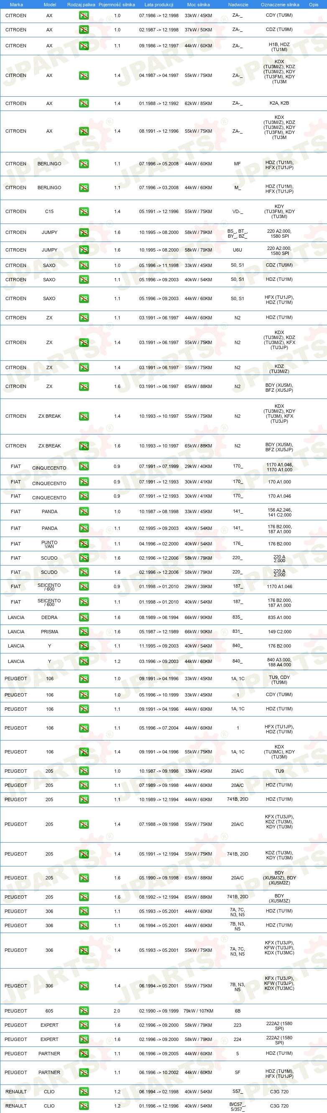Click the fuel icon in the Saxo 1.0 row

coord(84,266)
